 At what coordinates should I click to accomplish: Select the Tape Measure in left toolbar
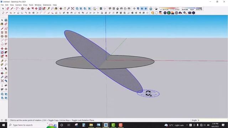tap(2, 61)
